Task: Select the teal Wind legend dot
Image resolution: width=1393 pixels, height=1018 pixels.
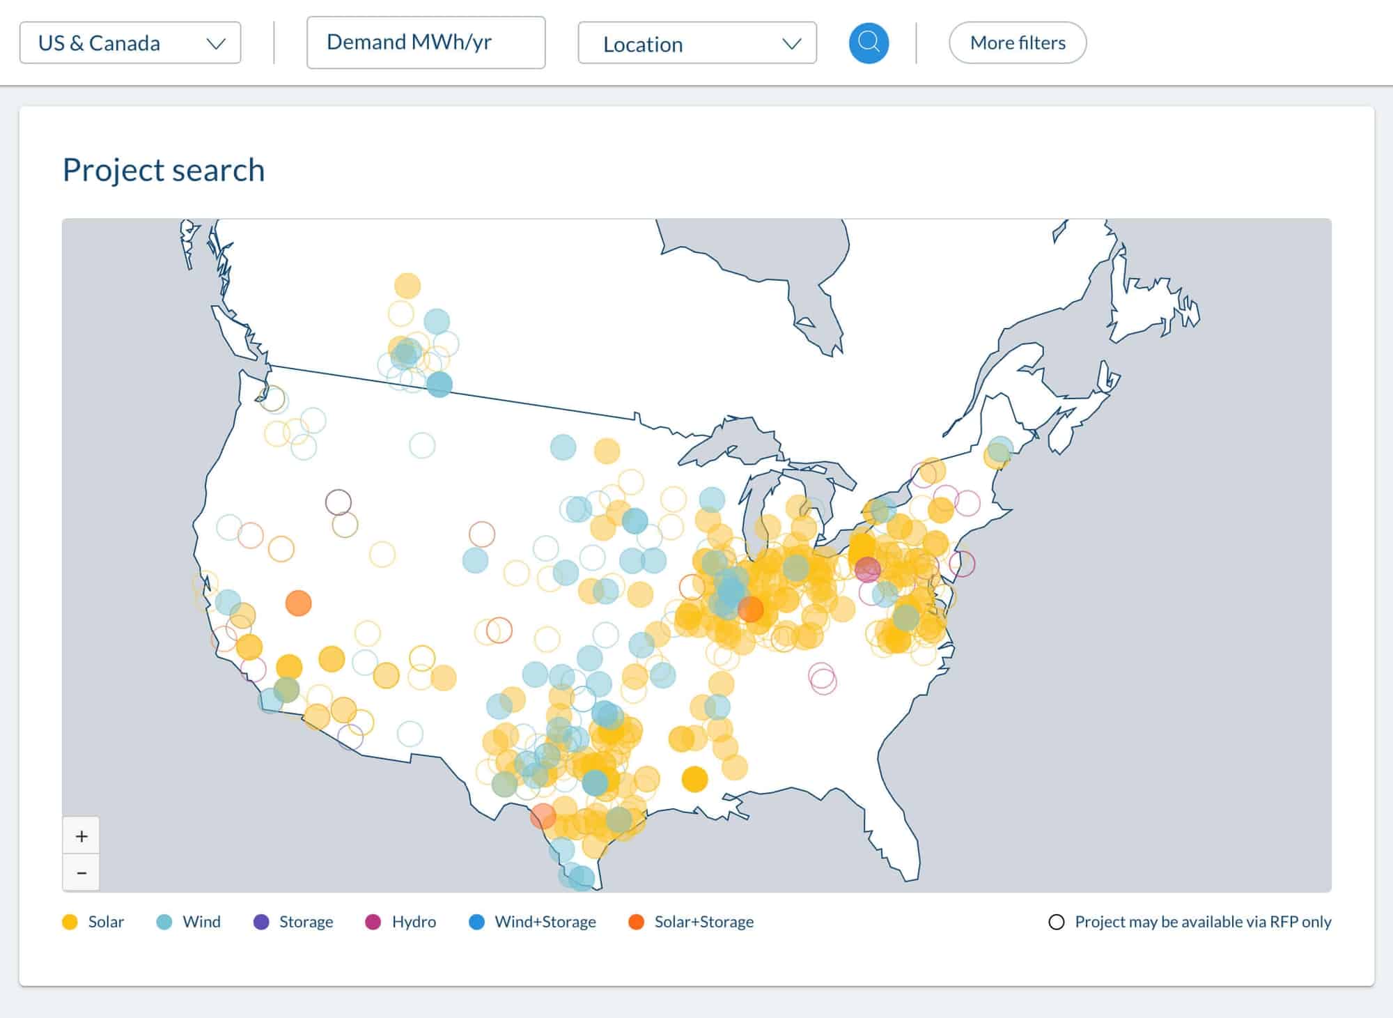Action: tap(165, 921)
